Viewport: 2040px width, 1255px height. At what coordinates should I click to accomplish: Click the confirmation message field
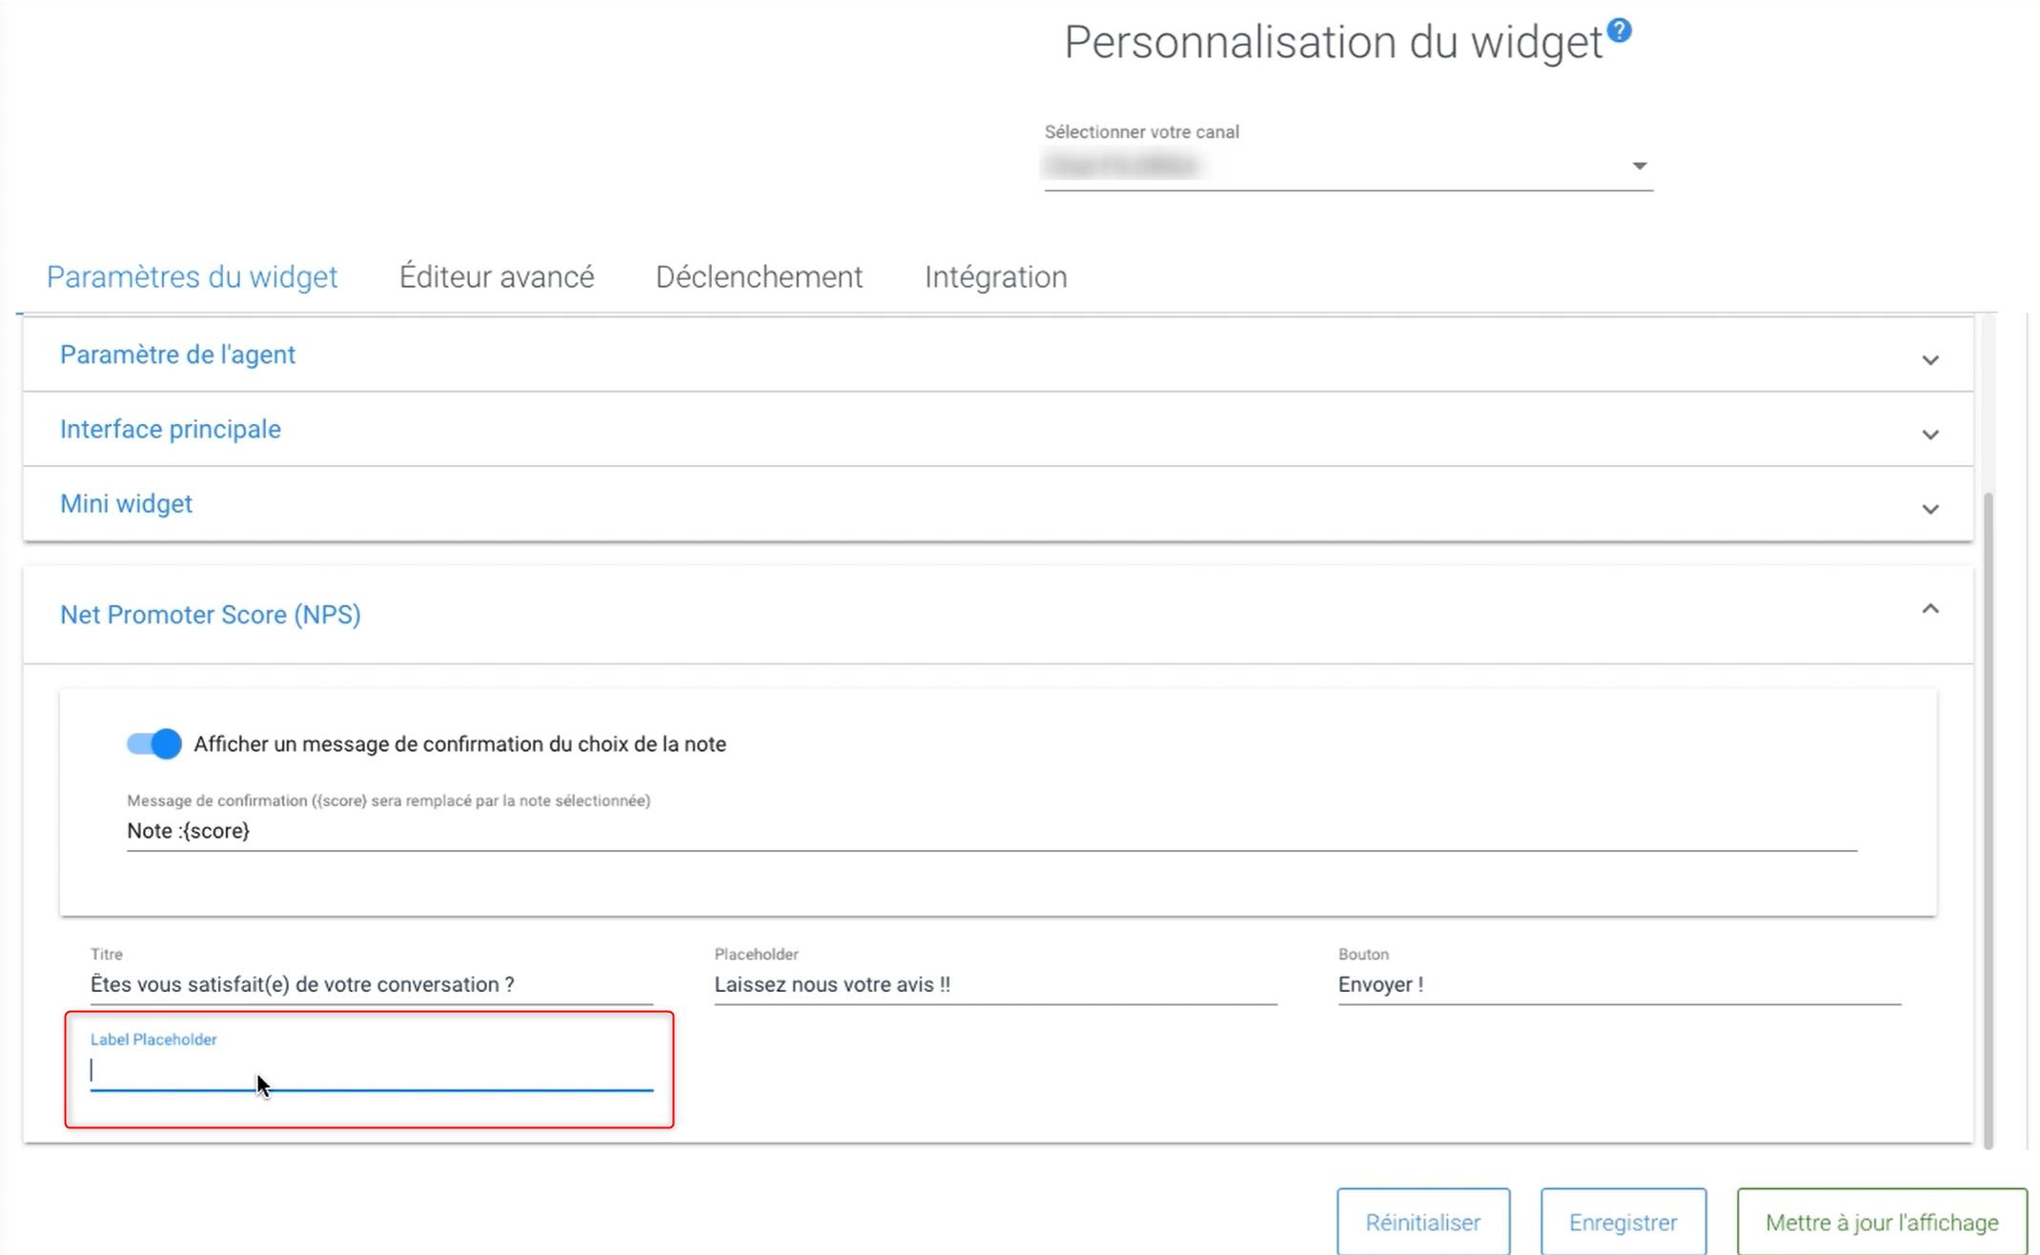click(x=991, y=831)
